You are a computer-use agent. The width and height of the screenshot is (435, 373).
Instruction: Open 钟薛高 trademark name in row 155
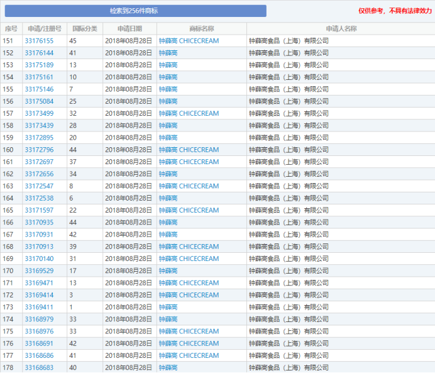tap(168, 89)
